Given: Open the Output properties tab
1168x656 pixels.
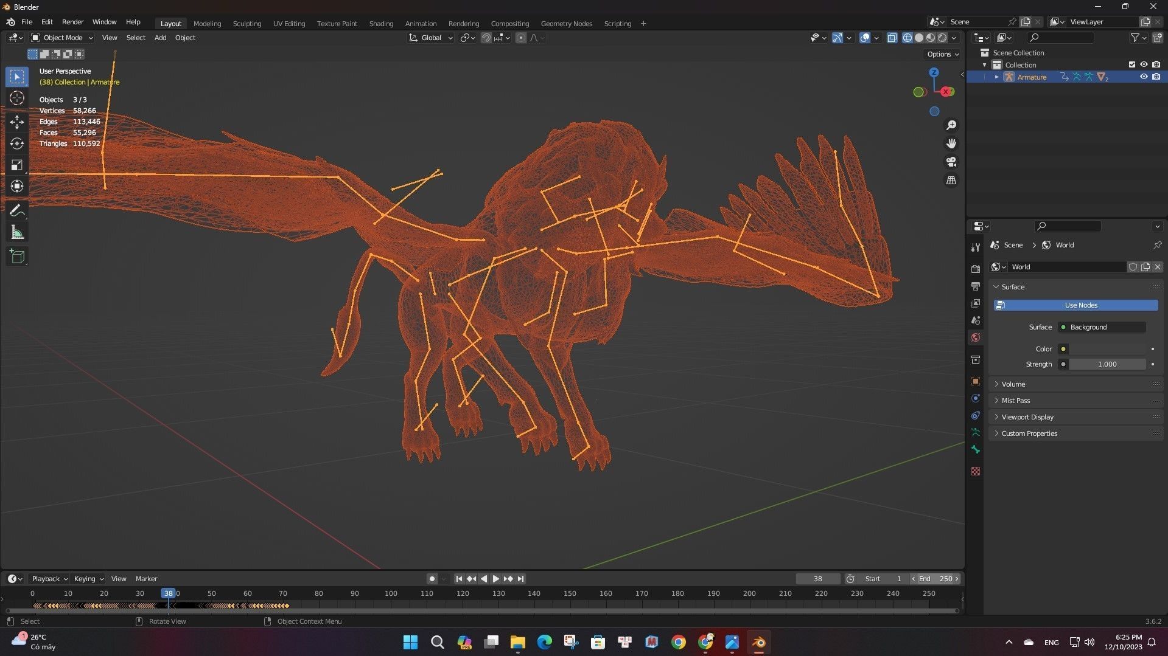Looking at the screenshot, I should tap(976, 286).
